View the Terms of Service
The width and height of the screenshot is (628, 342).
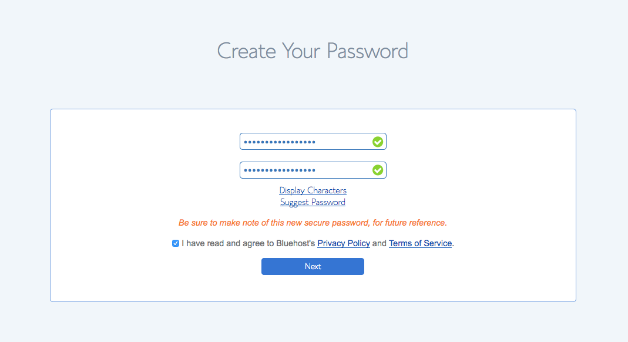pos(420,243)
